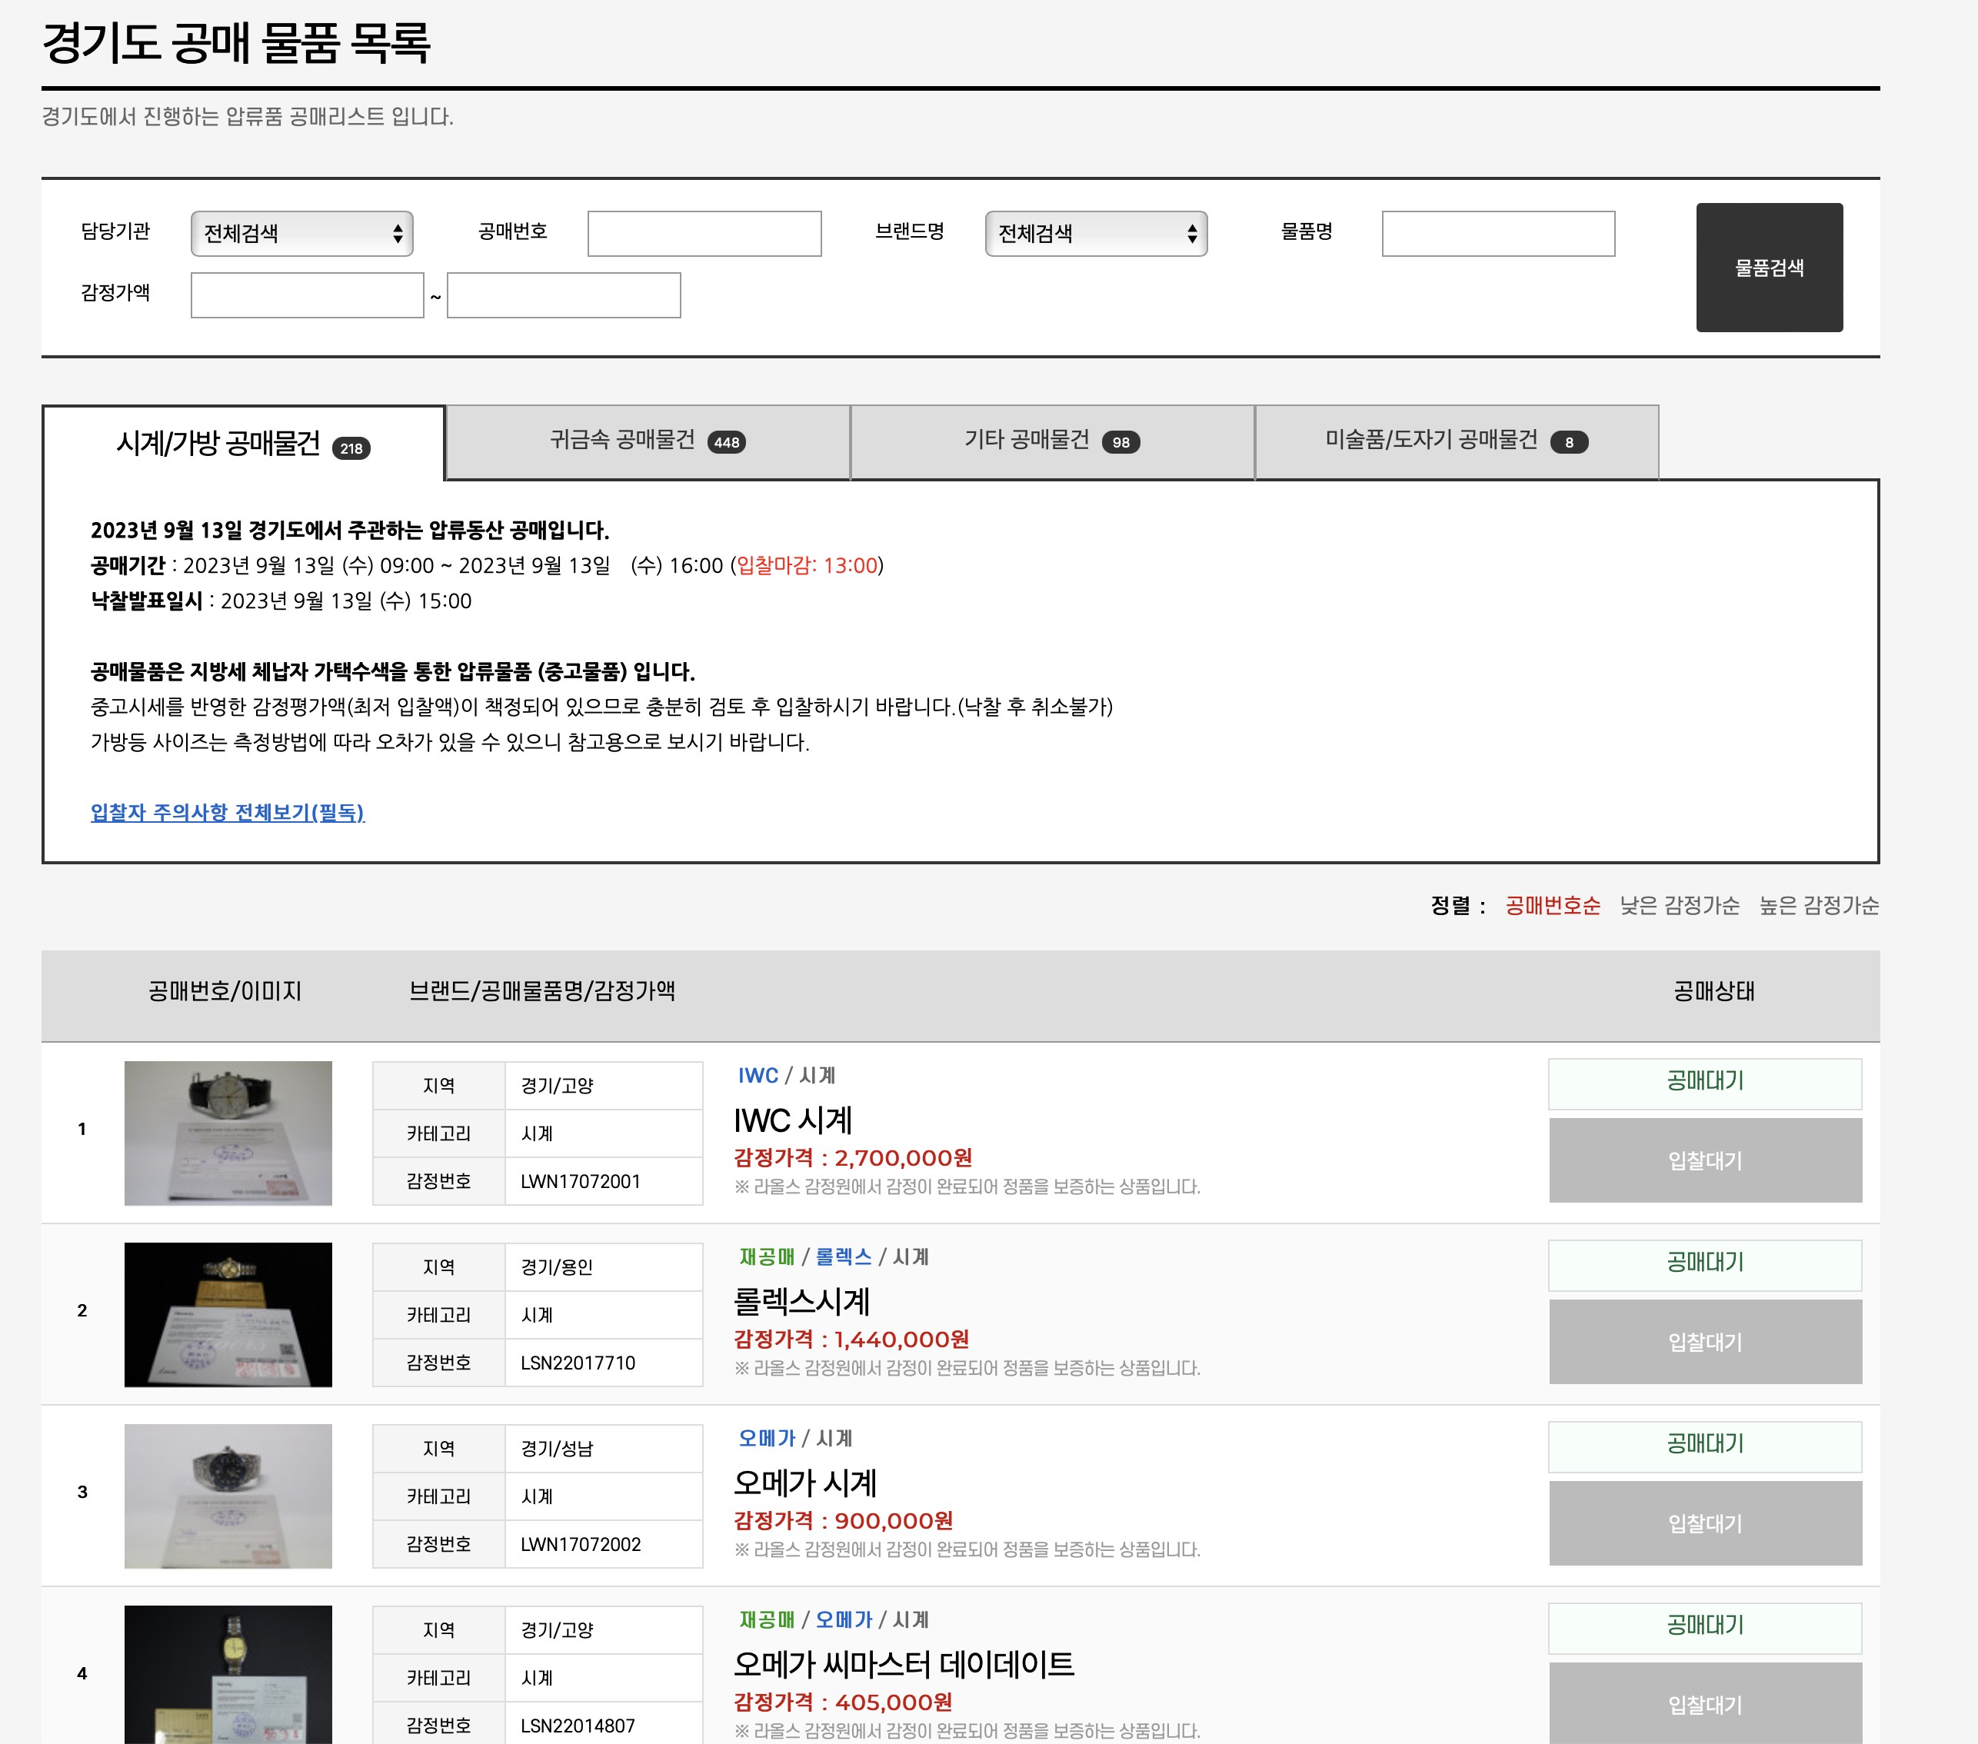Click the 공매번호 input field

[704, 233]
